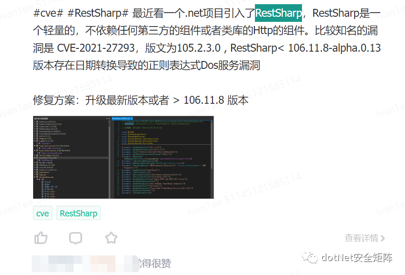Click the #RestSharp# hashtag in the post
The height and width of the screenshot is (275, 405).
(x=98, y=13)
